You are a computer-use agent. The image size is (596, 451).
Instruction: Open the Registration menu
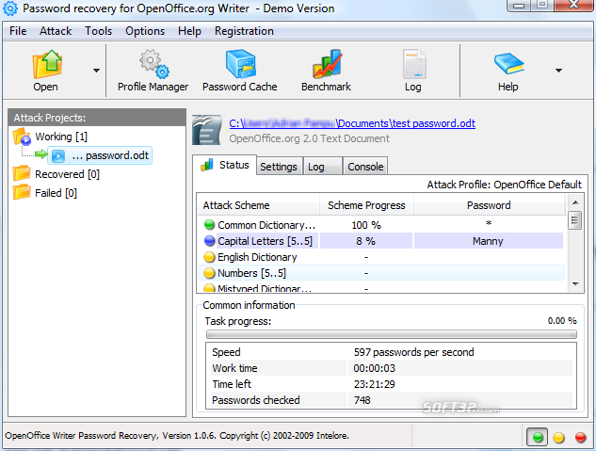(244, 31)
